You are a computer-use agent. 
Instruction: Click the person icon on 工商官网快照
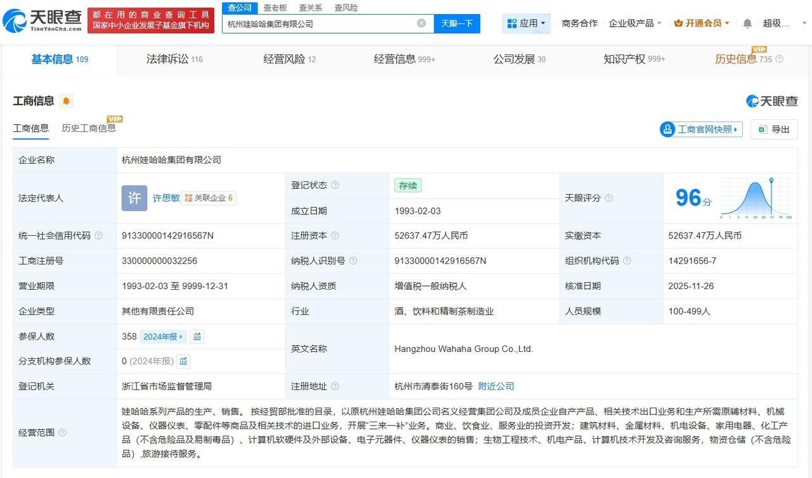click(x=667, y=129)
